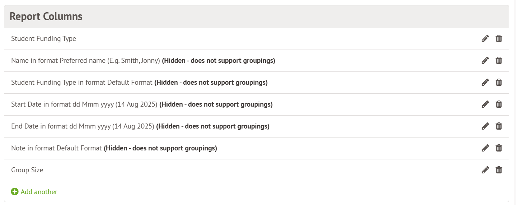
Task: Edit Student Funding Type Default Format column
Action: (x=485, y=83)
